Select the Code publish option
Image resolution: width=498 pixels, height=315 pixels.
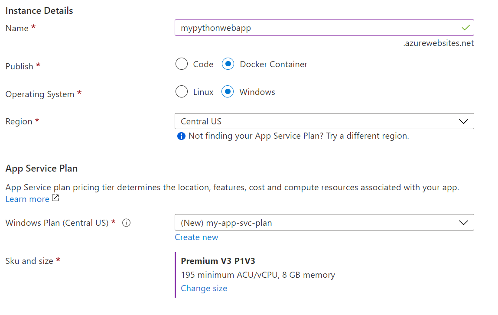coord(182,64)
